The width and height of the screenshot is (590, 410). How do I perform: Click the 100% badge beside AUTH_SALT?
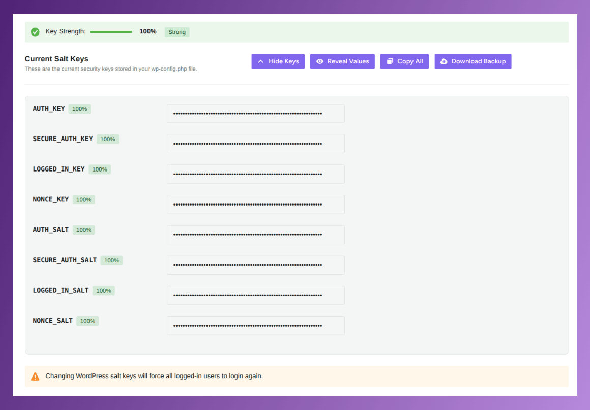(83, 230)
